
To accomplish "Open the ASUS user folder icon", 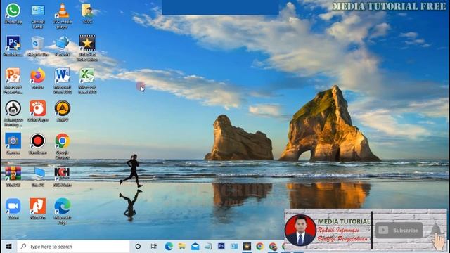I will [x=87, y=13].
